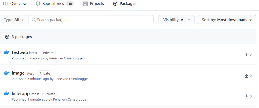Open the killerapp package link
The width and height of the screenshot is (259, 108).
coord(21,94)
